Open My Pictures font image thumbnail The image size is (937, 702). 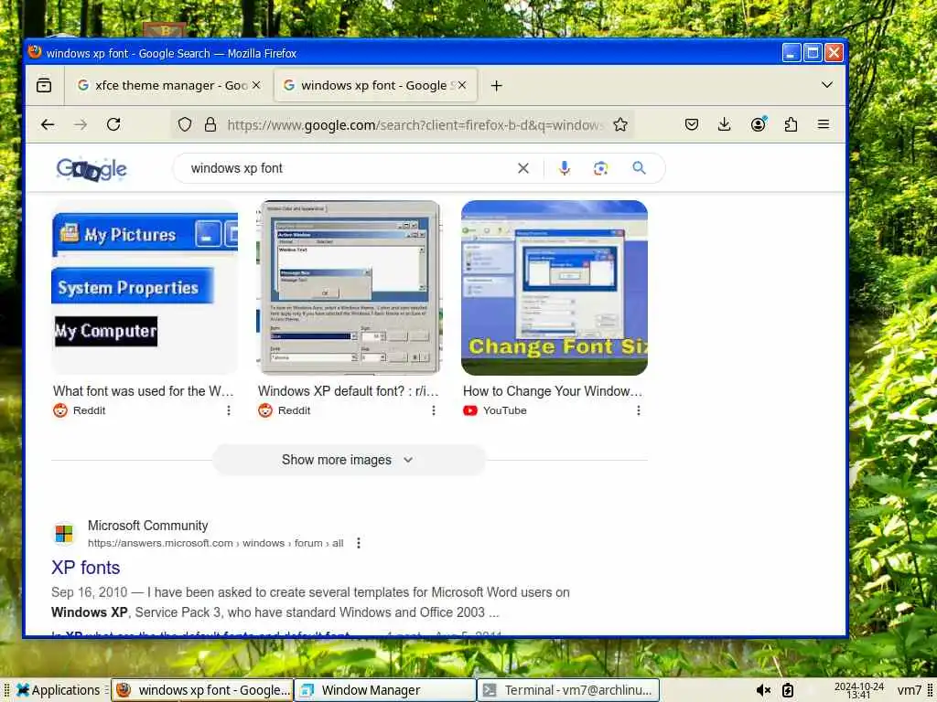[145, 288]
